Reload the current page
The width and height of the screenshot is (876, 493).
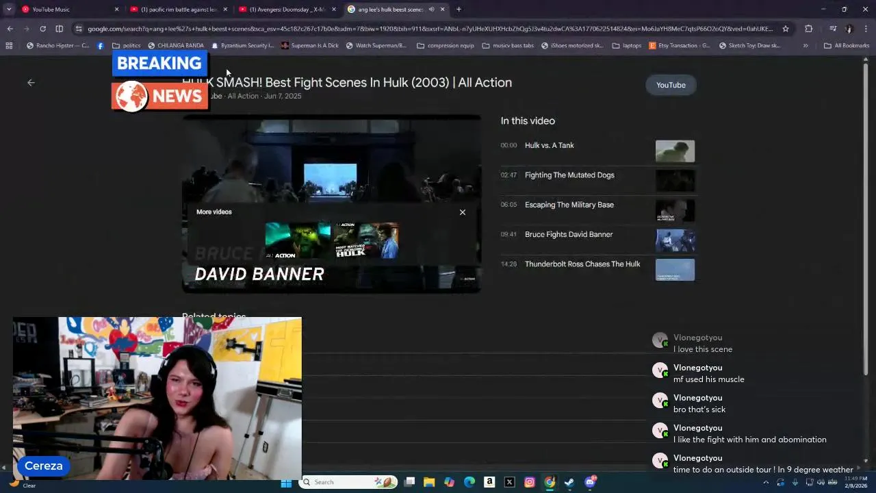coord(42,29)
